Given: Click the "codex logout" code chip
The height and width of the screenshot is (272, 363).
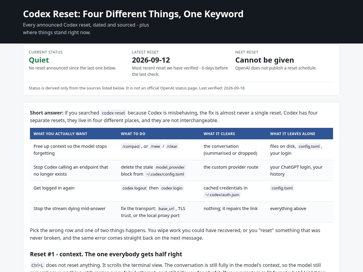Looking at the screenshot, I should [134, 188].
